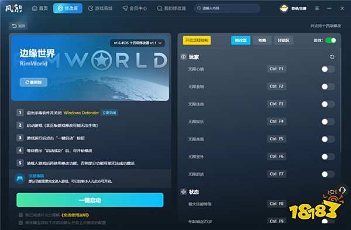Minimize the trainer window

329,8
